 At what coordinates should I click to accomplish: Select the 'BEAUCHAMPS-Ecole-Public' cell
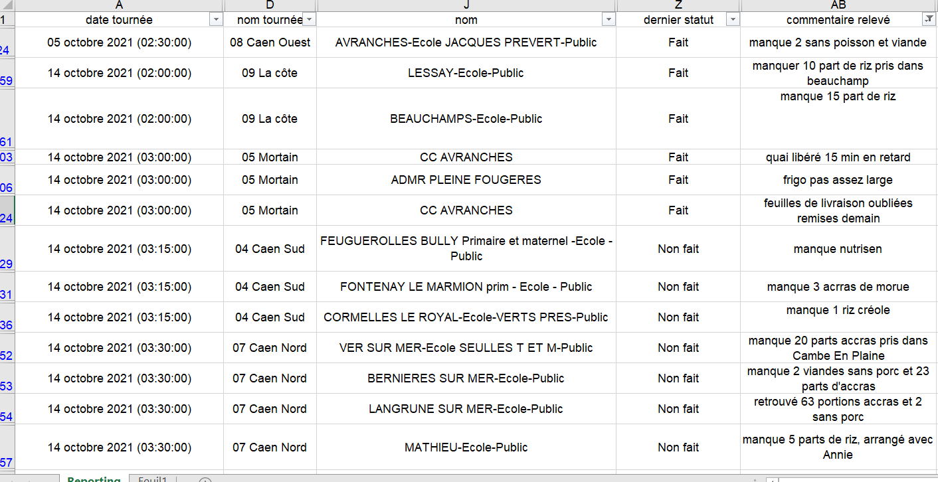pos(466,119)
